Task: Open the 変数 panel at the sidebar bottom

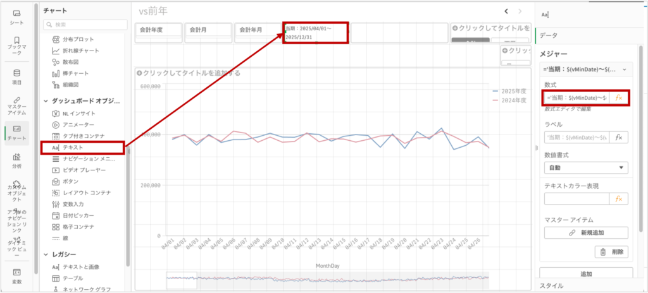Action: click(17, 276)
